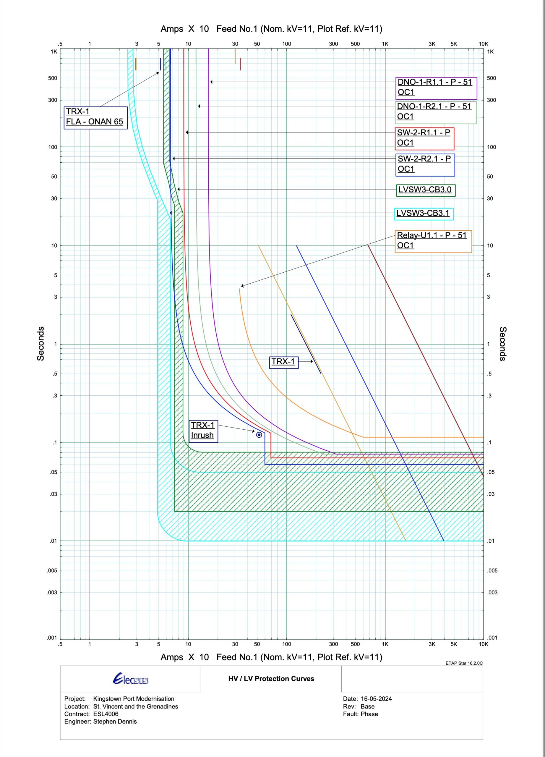Click the HV / LV Protection Curves title
The image size is (545, 757).
tap(271, 679)
